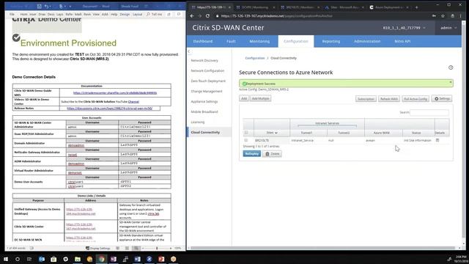Open OneNote from the taskbar
This screenshot has height=264, width=469.
pyautogui.click(x=114, y=259)
